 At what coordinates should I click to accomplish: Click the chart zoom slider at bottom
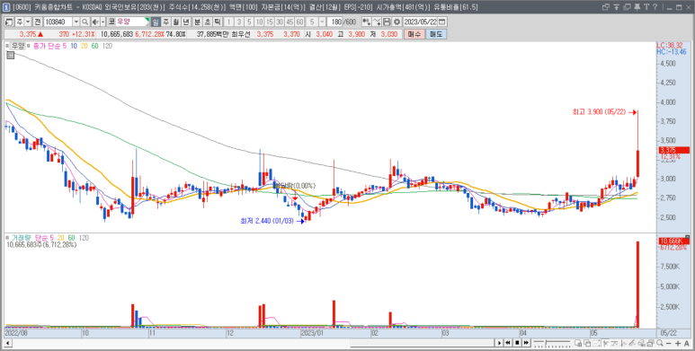point(552,343)
